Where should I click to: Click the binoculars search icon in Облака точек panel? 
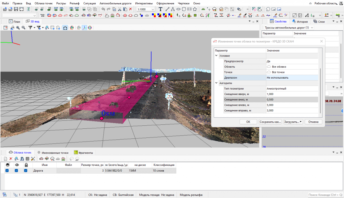coord(21,158)
